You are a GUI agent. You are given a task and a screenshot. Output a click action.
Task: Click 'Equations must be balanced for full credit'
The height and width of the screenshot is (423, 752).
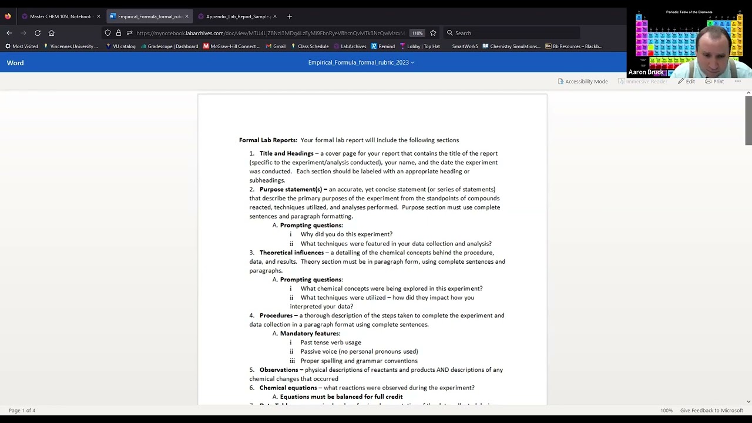(x=341, y=397)
